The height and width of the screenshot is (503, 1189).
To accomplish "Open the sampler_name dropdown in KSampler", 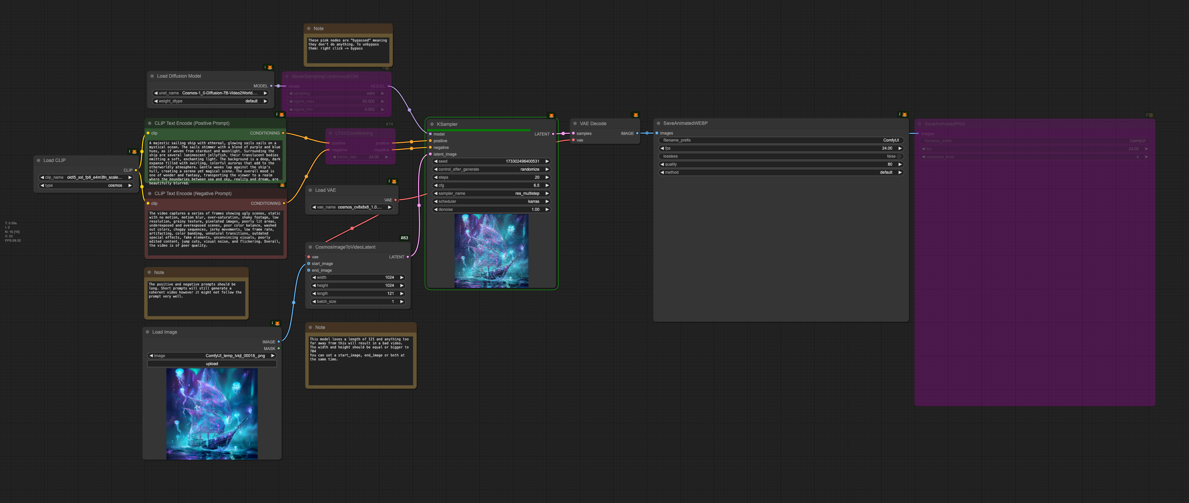I will (492, 193).
